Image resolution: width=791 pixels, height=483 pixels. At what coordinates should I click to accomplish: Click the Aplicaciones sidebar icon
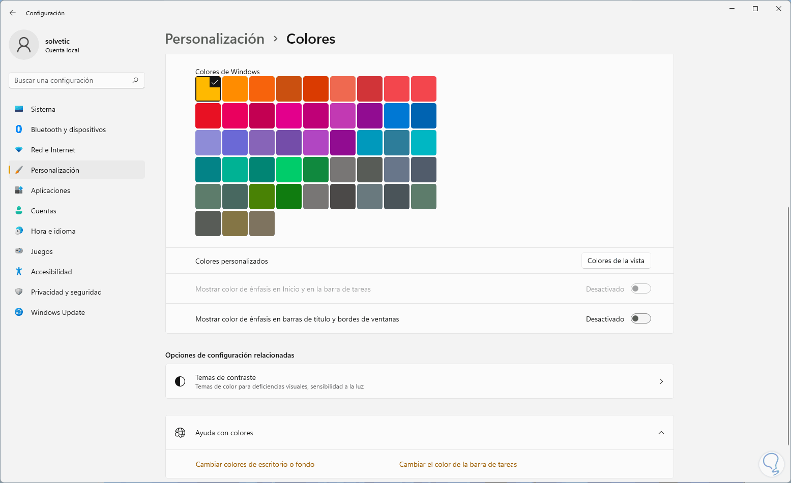tap(19, 190)
